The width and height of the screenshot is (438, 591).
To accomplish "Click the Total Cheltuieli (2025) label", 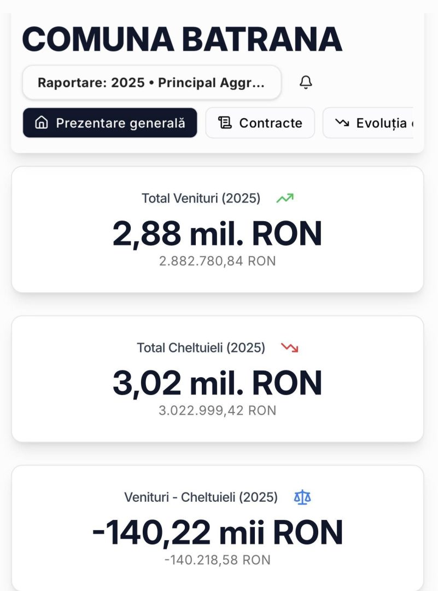I will [x=201, y=347].
